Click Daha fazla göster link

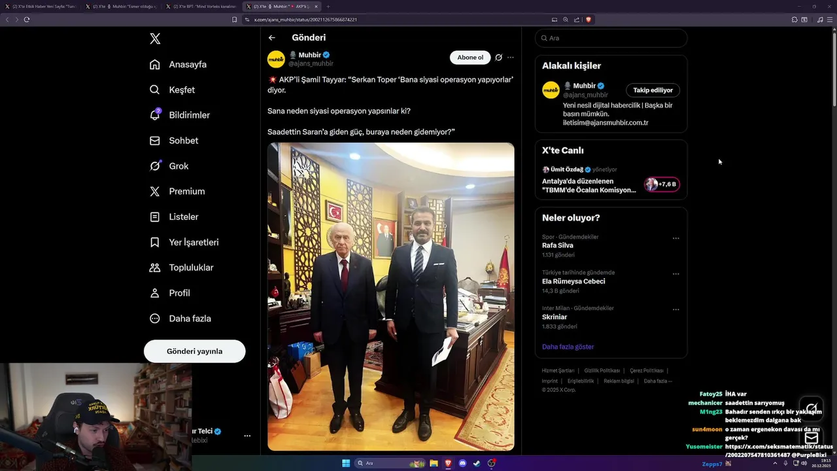568,347
